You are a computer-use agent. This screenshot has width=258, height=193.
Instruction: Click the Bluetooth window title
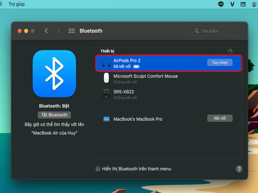[x=91, y=31]
